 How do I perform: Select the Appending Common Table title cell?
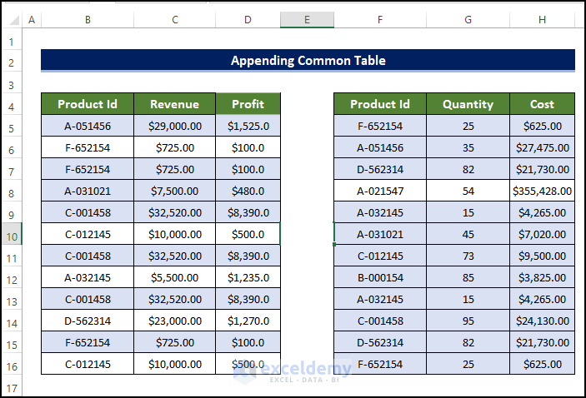pyautogui.click(x=308, y=60)
